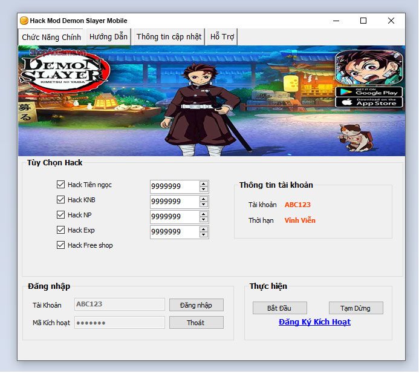
Task: Increase the KNB value with up arrow
Action: point(204,199)
